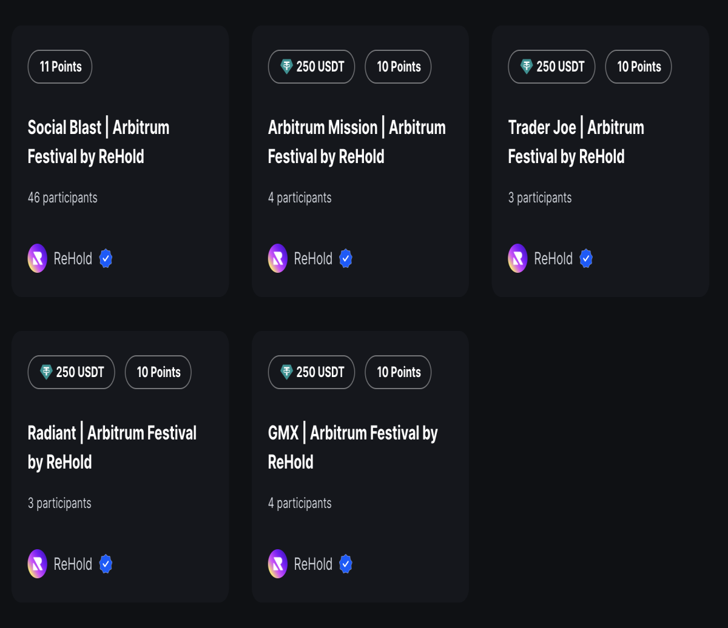Open Arbitrum Mission | Arbitrum Festival quest title
Viewport: 728px width, 628px height.
click(x=357, y=142)
